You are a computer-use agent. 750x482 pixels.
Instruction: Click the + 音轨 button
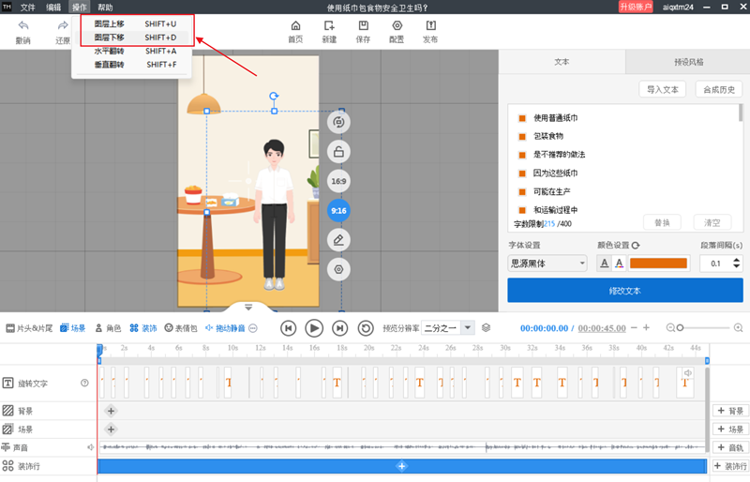pyautogui.click(x=730, y=447)
